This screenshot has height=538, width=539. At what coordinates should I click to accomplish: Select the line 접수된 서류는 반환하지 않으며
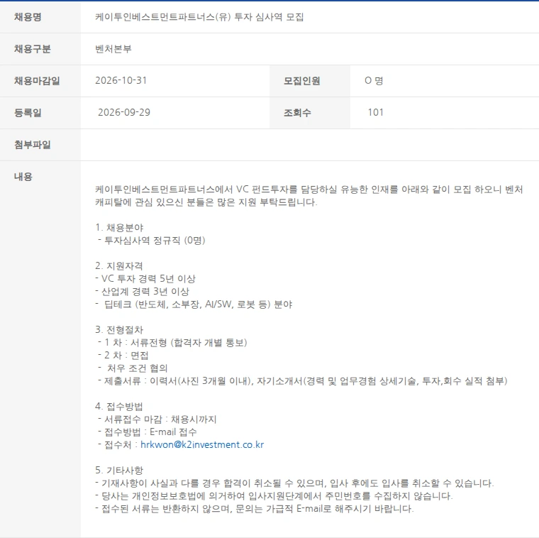tap(255, 508)
